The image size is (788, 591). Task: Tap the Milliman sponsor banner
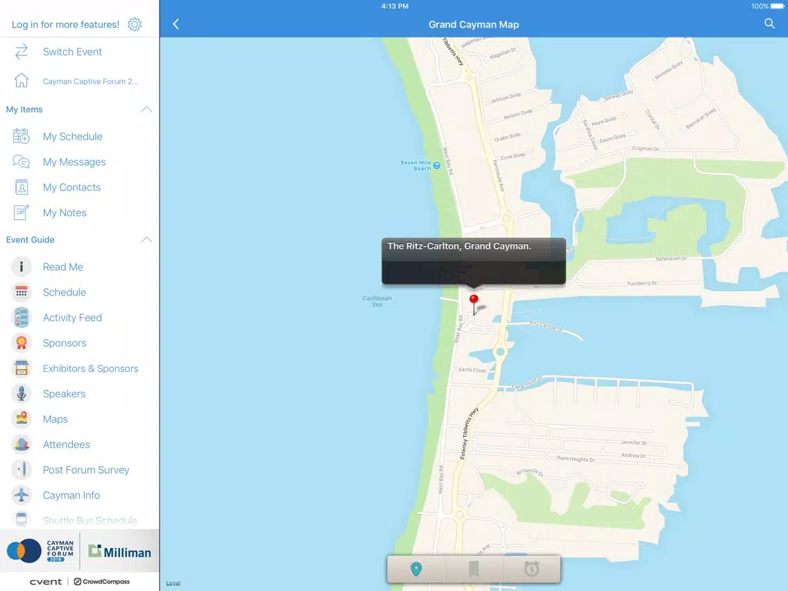pos(119,551)
